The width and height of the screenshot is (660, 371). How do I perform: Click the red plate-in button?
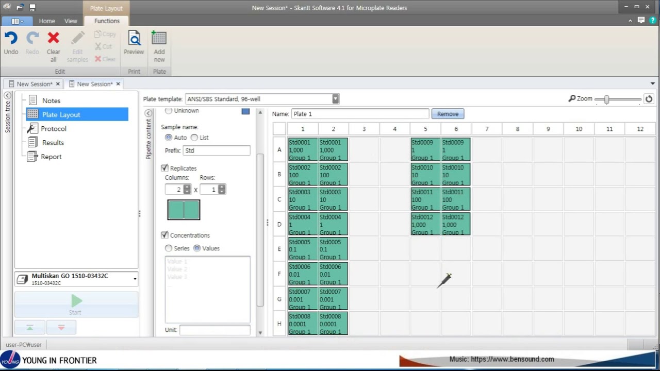point(61,327)
